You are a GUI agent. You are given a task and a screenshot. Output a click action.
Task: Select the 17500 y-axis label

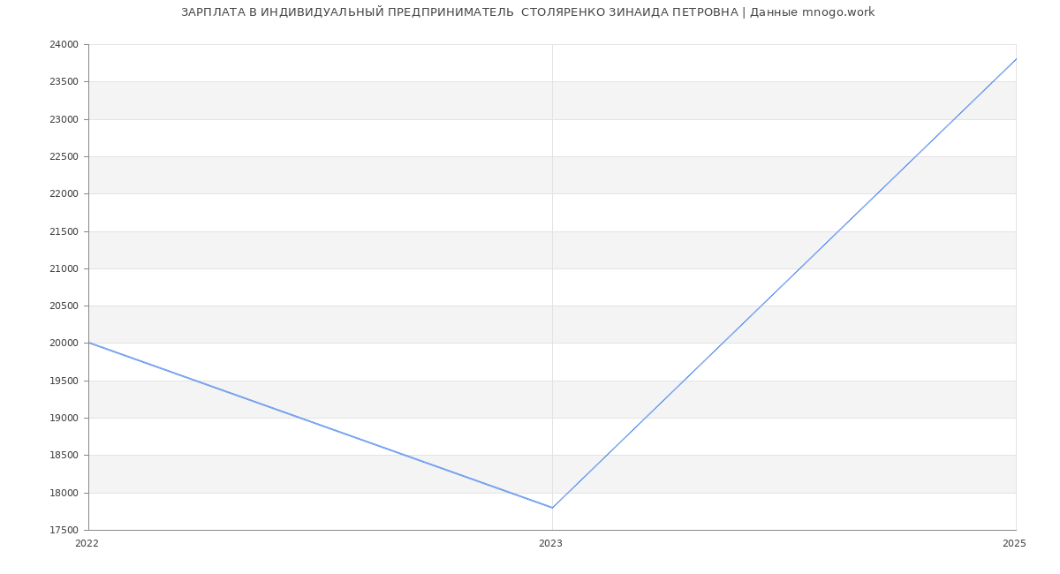[64, 531]
